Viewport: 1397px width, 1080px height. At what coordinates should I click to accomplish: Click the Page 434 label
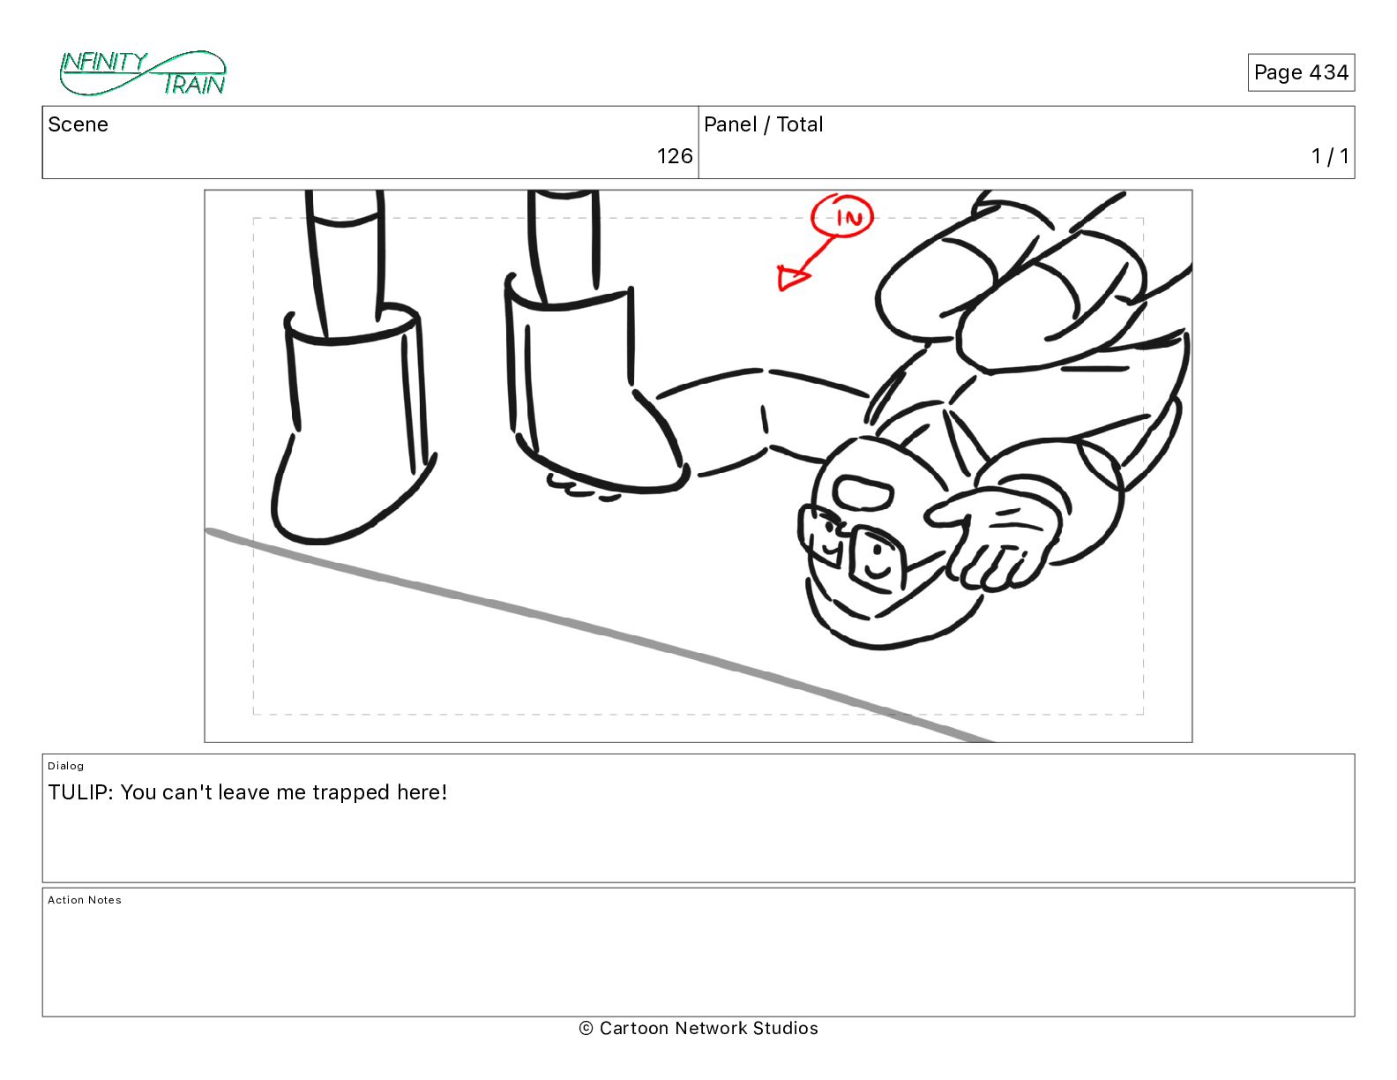coord(1301,72)
